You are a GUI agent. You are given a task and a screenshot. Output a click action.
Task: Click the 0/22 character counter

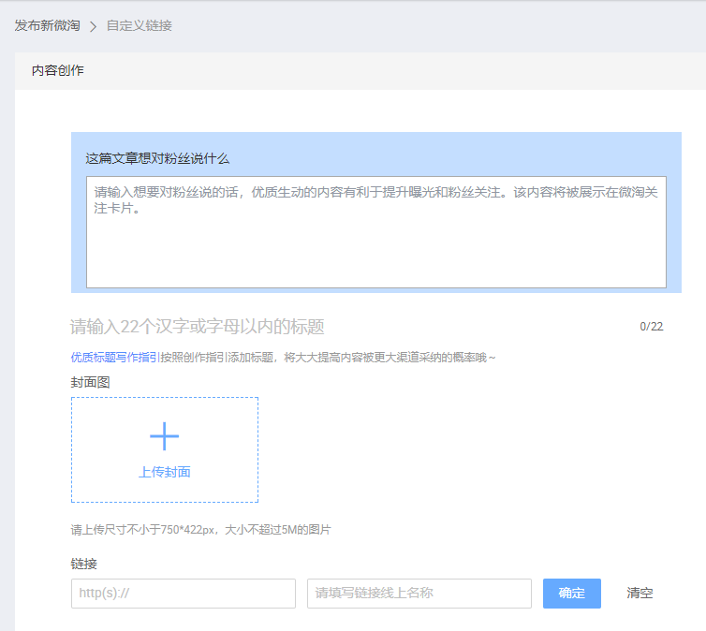coord(651,327)
